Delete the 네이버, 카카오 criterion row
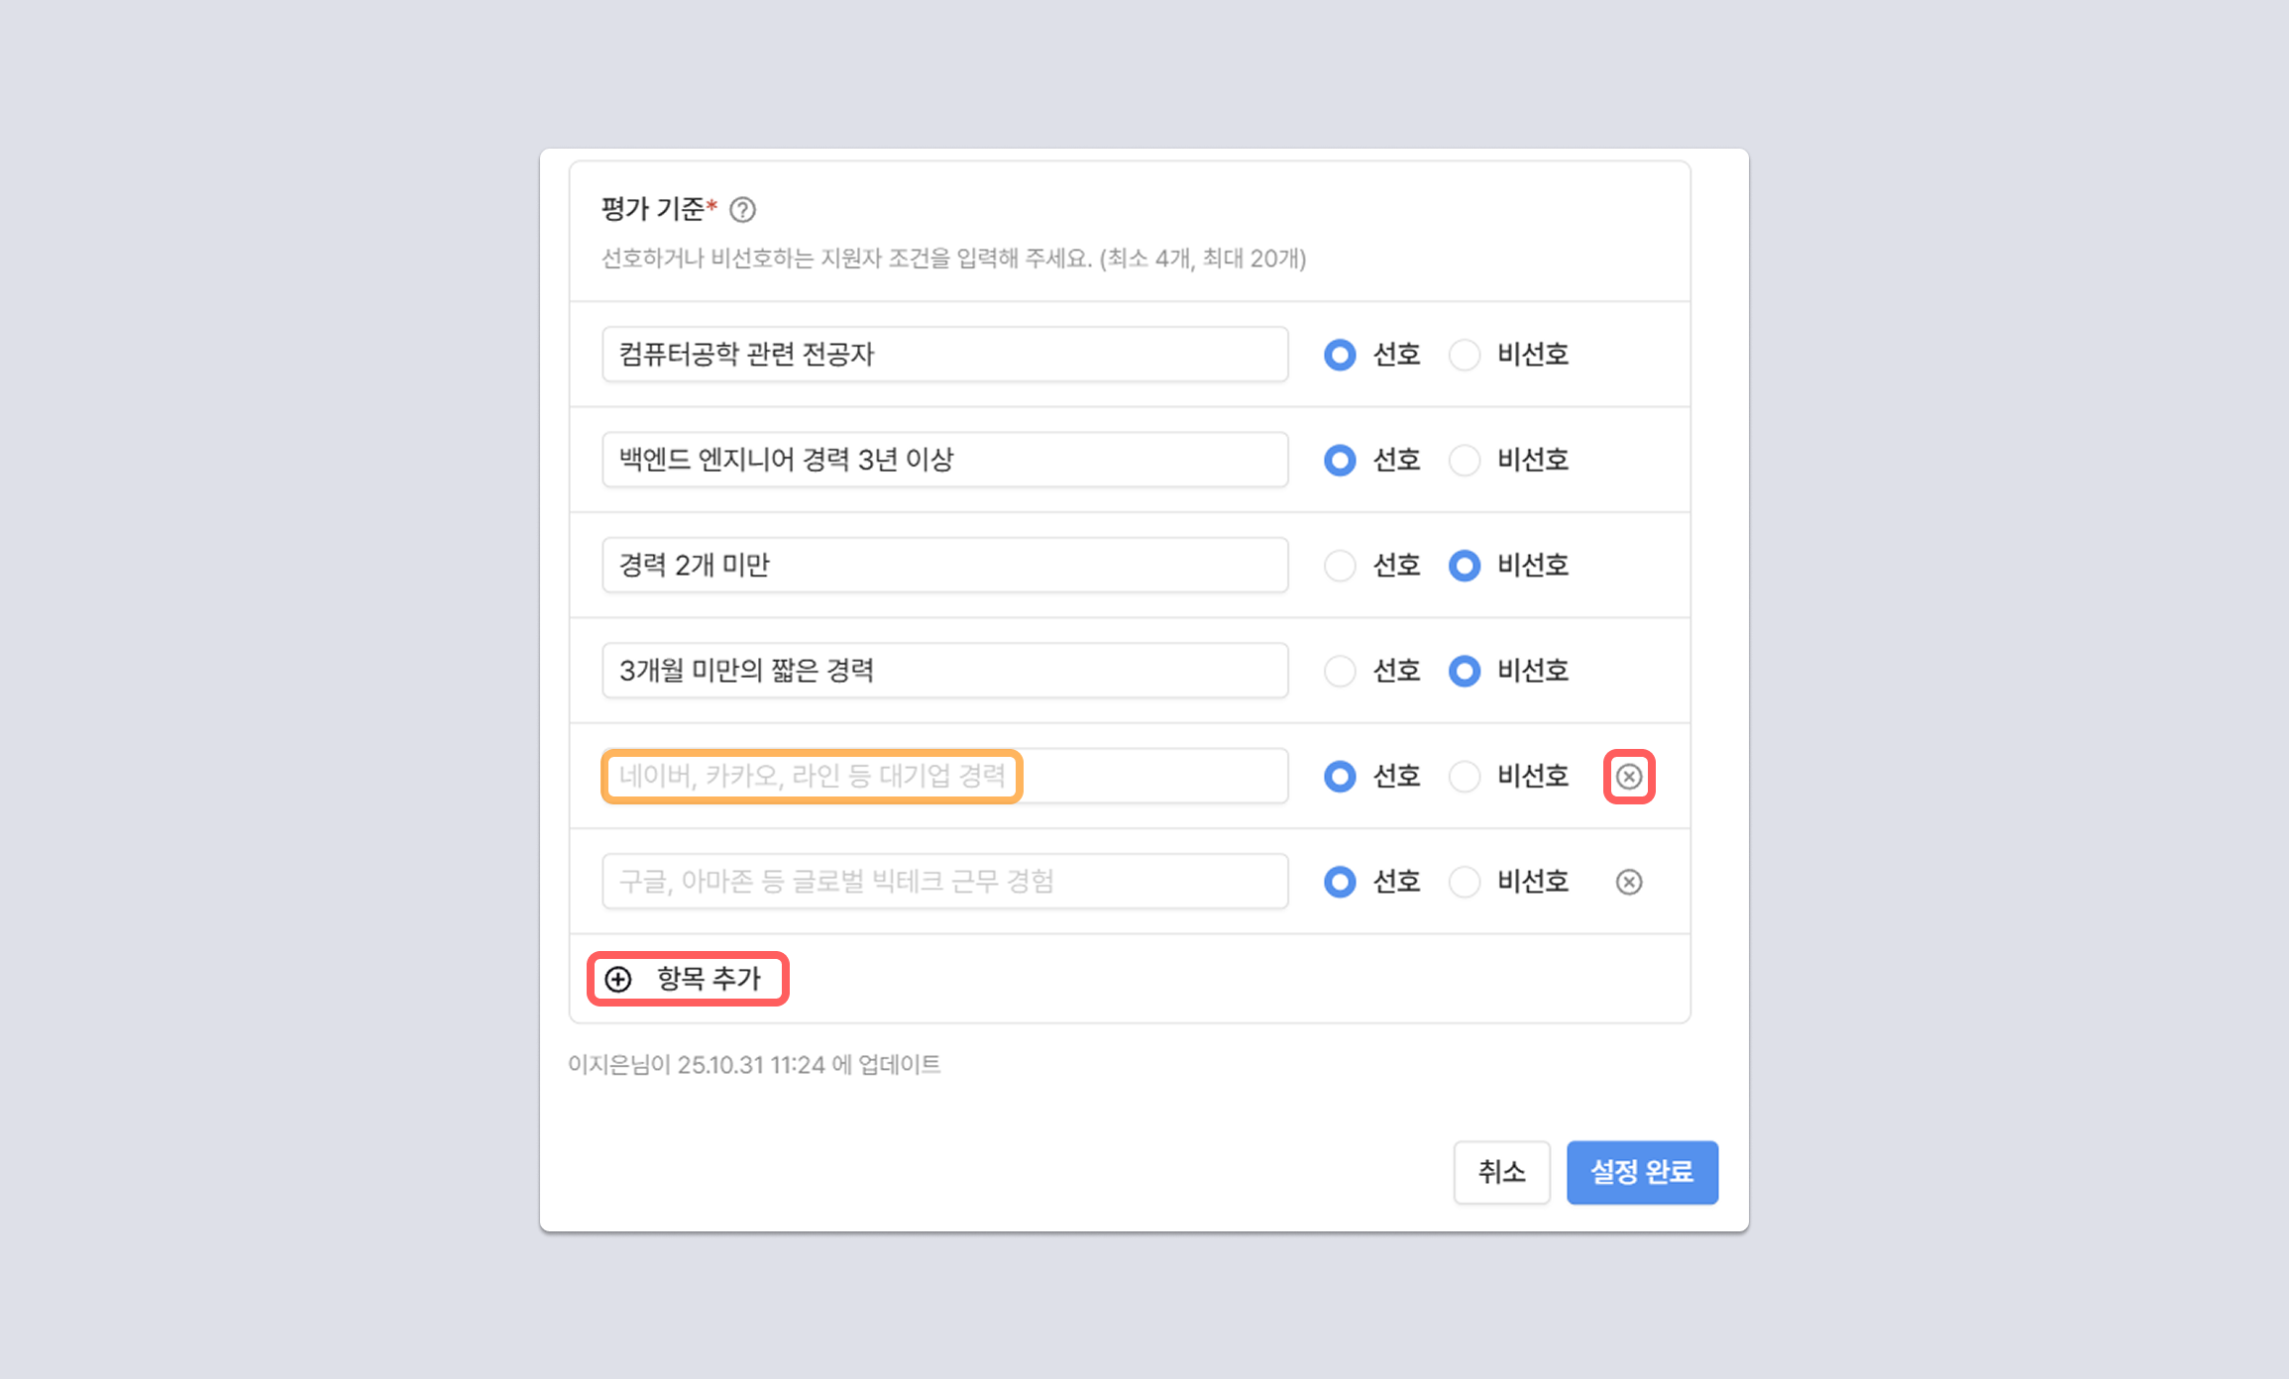 coord(1629,777)
